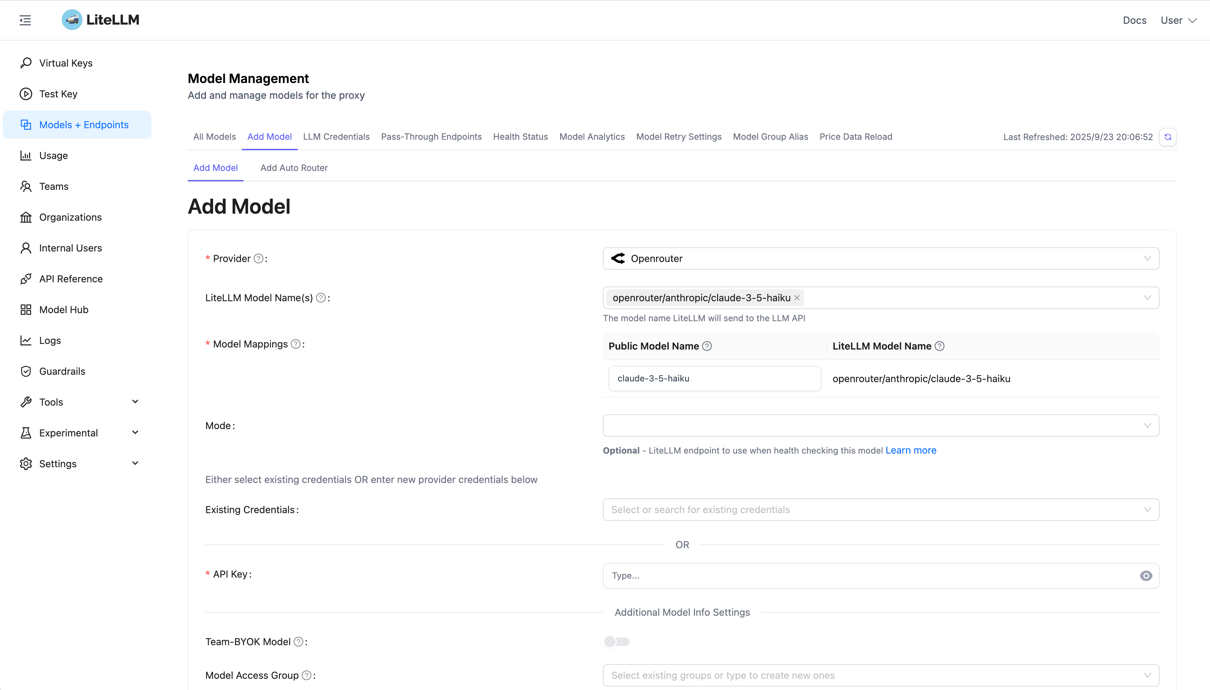The height and width of the screenshot is (690, 1210).
Task: Expand the Existing Credentials dropdown
Action: click(x=881, y=510)
